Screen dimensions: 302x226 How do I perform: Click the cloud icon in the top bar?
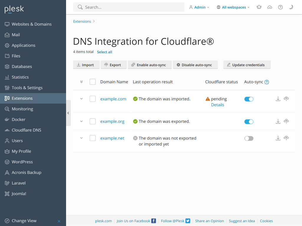[270, 7]
